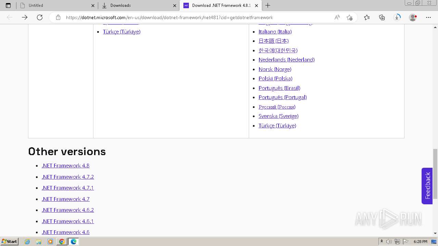Open Read aloud option in address bar
The height and width of the screenshot is (246, 438).
[337, 17]
